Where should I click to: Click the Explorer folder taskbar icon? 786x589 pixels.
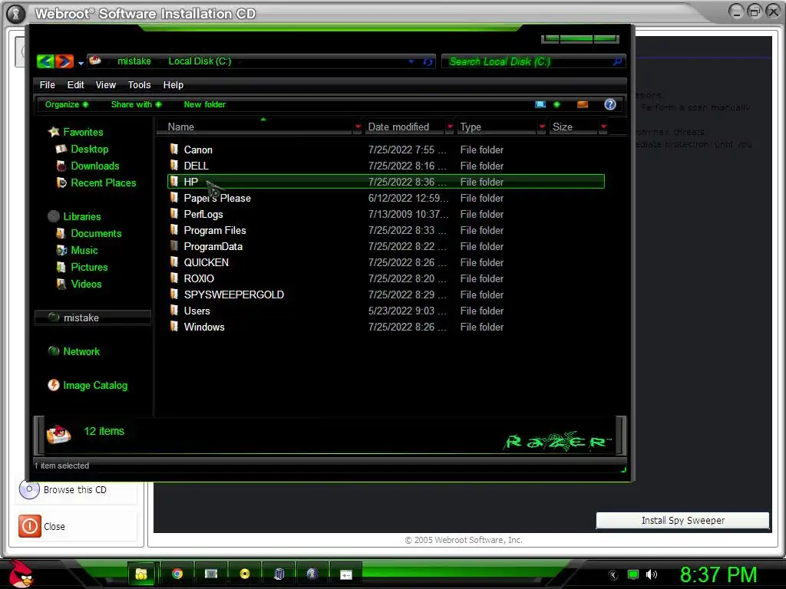coord(142,574)
